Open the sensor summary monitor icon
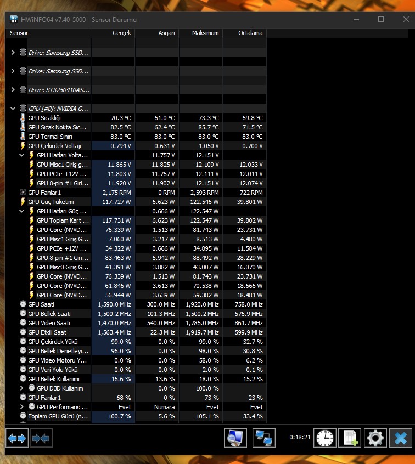 coord(235,438)
